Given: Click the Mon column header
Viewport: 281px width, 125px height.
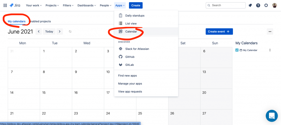Looking at the screenshot, I should click(23, 43).
